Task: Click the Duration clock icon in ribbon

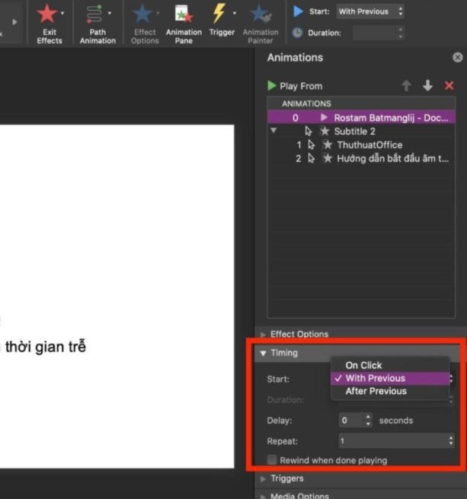Action: [297, 33]
